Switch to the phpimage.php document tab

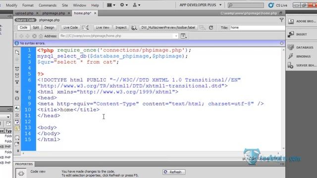pos(53,13)
